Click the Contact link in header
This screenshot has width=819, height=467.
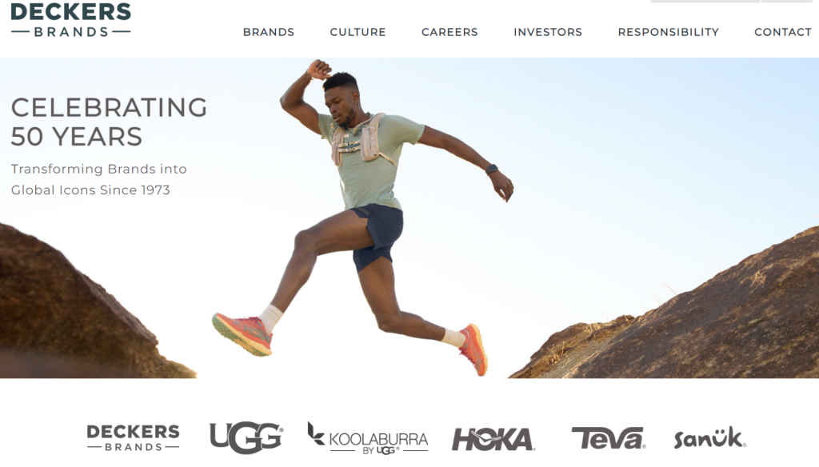[783, 32]
